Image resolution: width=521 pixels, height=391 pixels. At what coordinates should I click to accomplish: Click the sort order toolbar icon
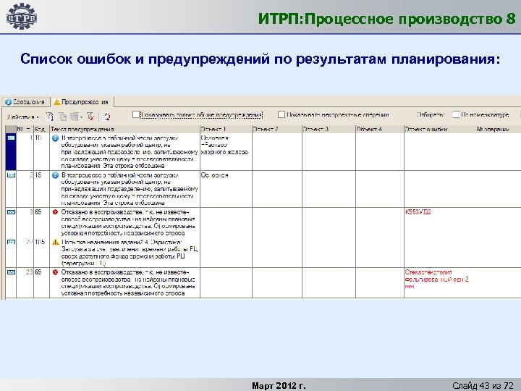pos(49,117)
